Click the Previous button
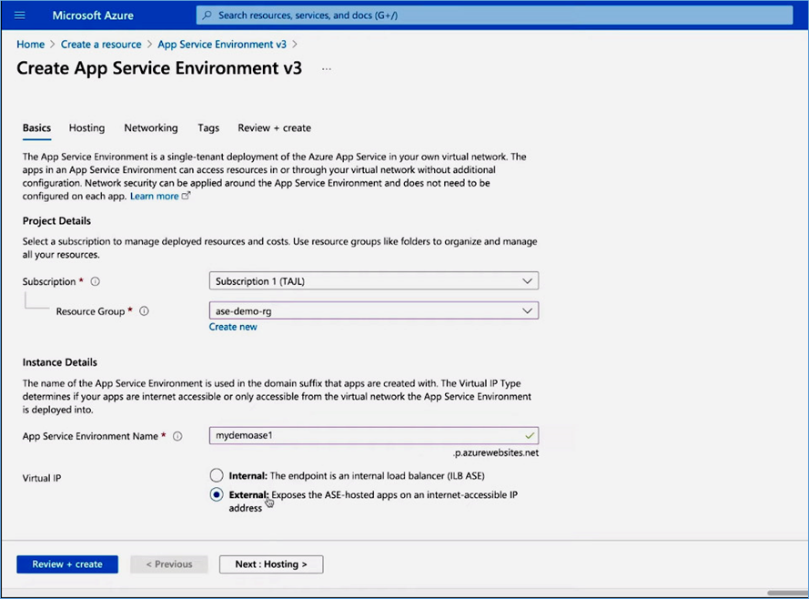 (x=168, y=564)
